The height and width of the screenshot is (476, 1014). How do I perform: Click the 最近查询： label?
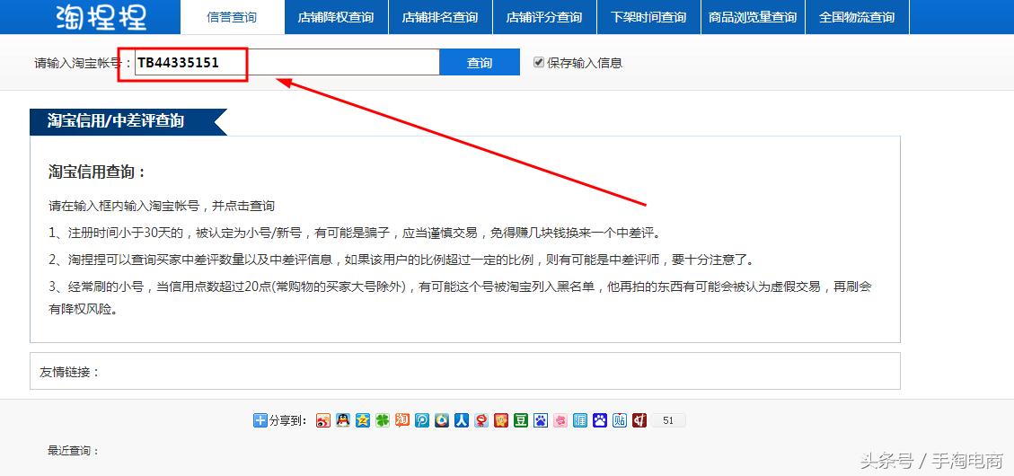point(74,451)
